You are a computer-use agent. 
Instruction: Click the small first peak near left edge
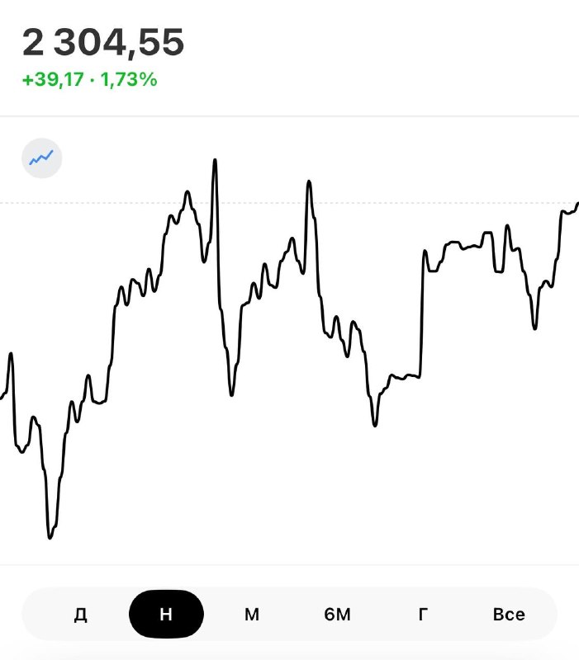(x=11, y=355)
